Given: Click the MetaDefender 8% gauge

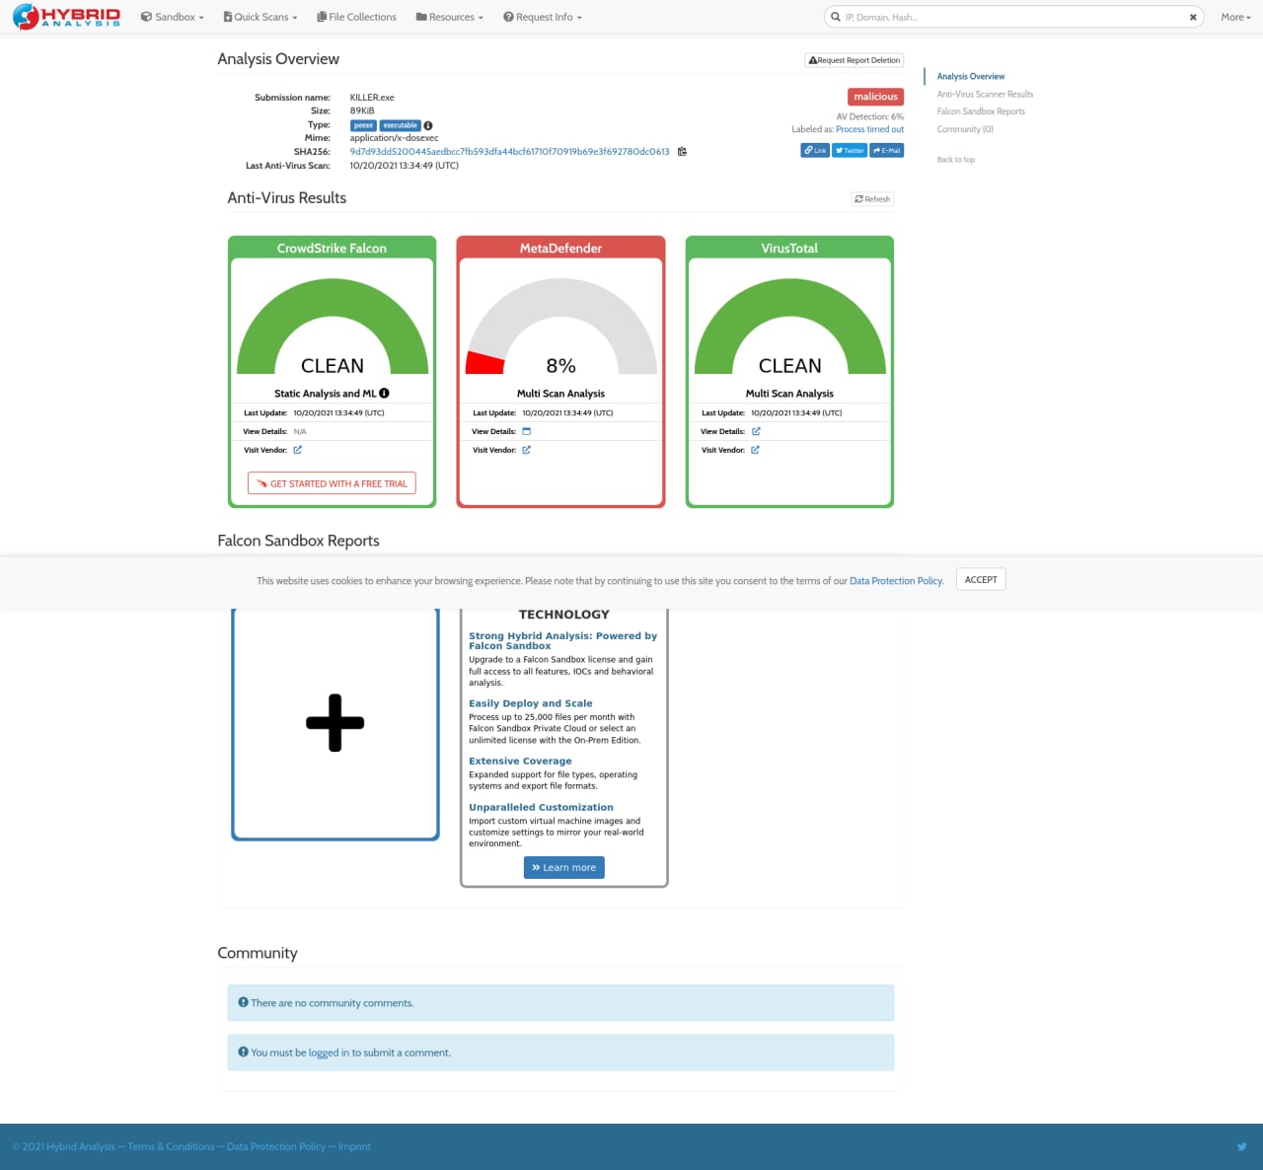Looking at the screenshot, I should pos(560,328).
